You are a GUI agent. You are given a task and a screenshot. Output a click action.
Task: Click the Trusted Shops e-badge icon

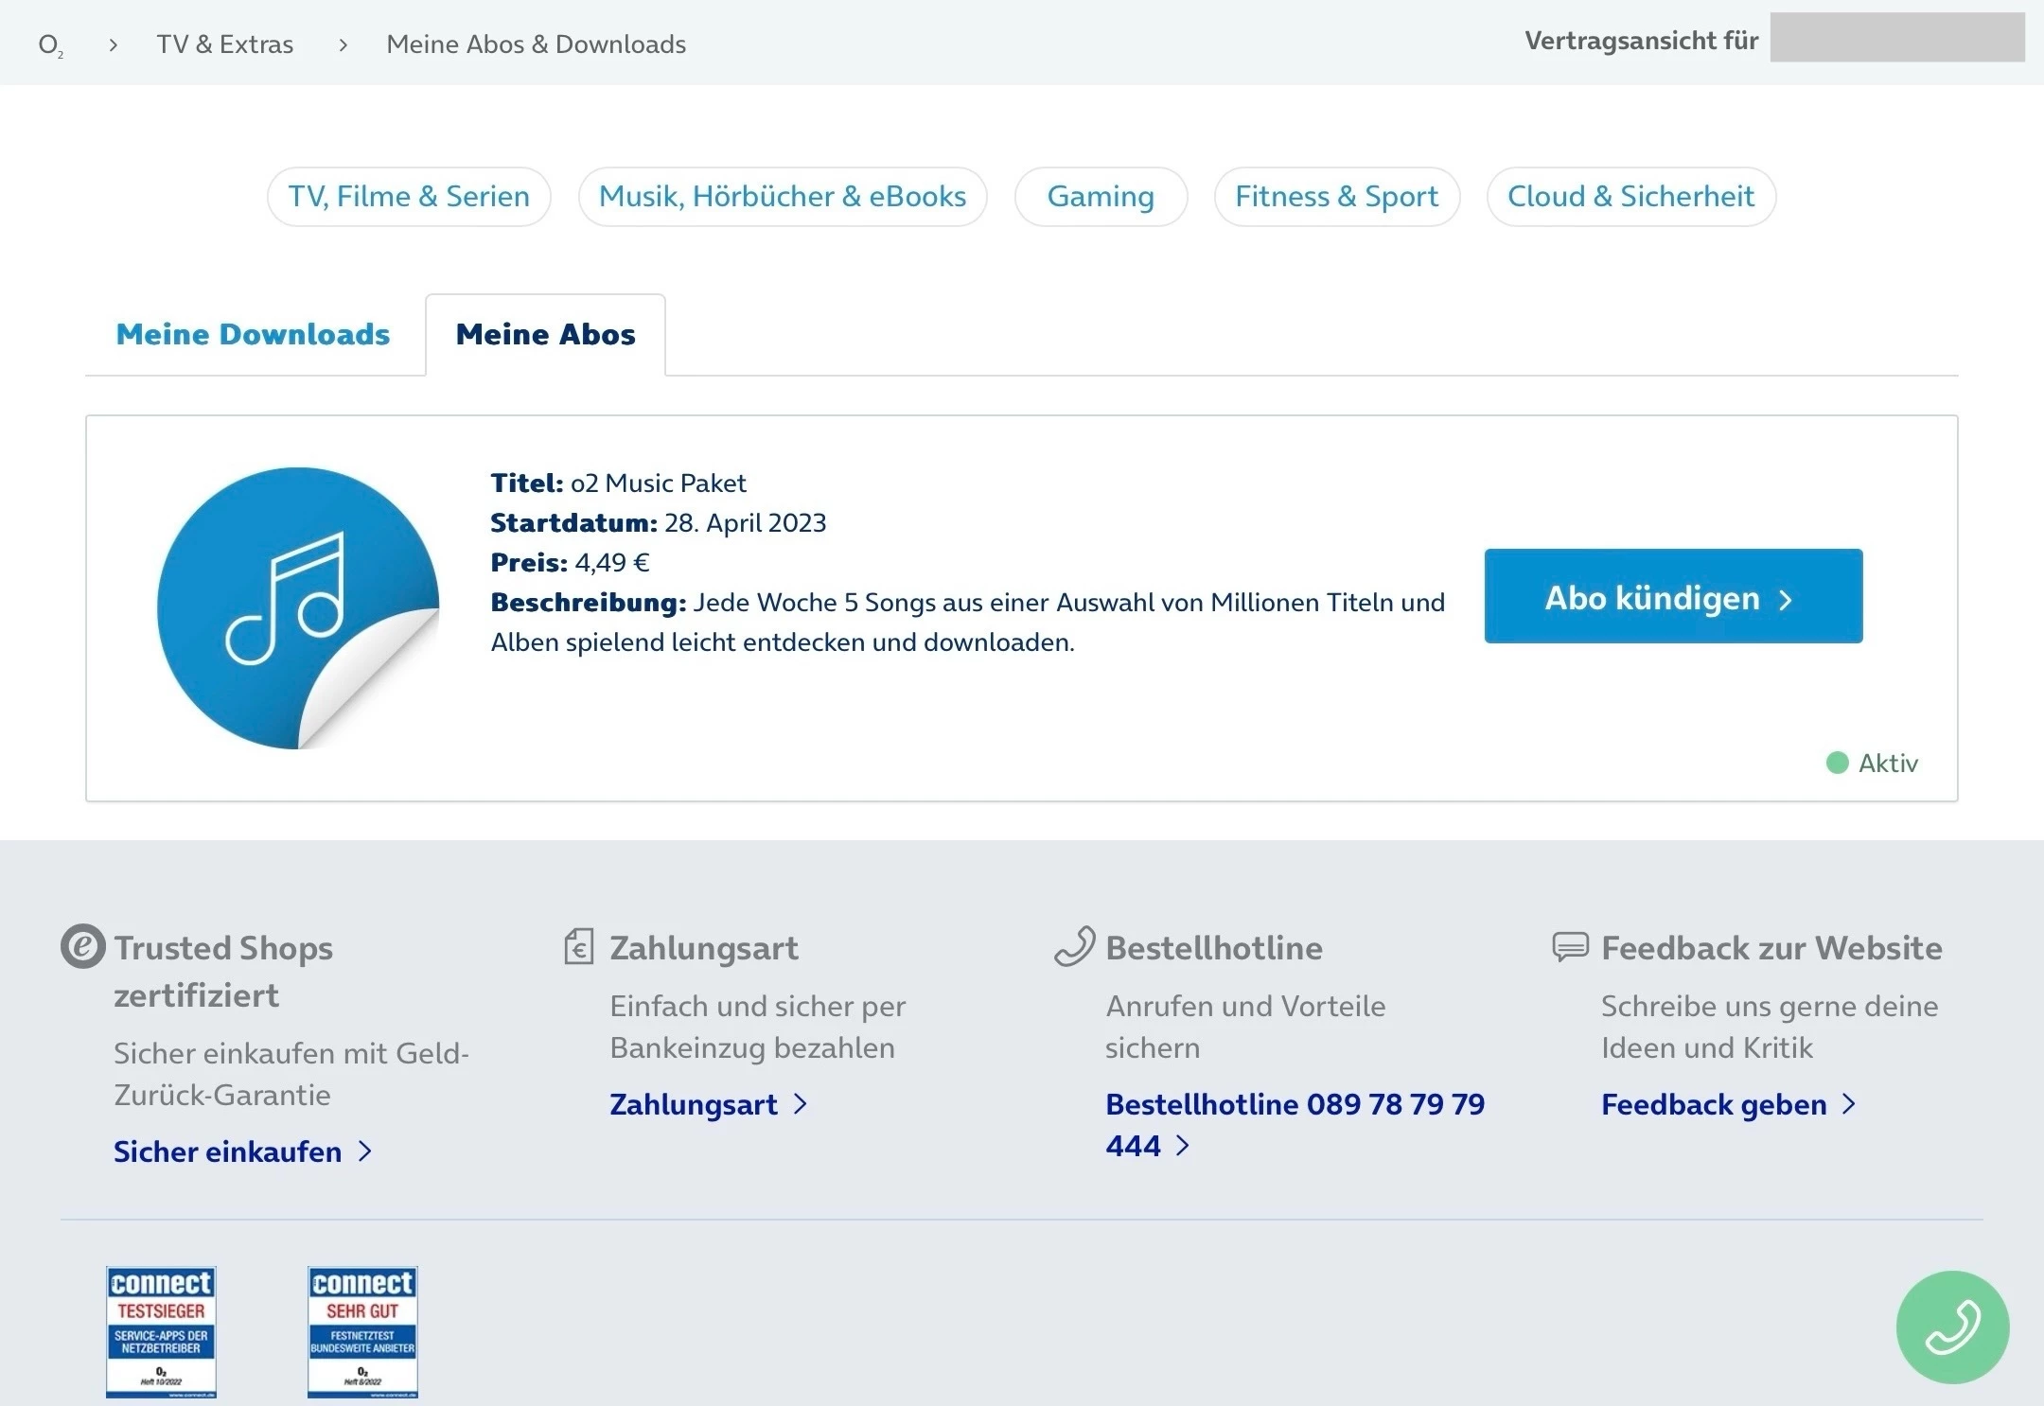click(83, 946)
